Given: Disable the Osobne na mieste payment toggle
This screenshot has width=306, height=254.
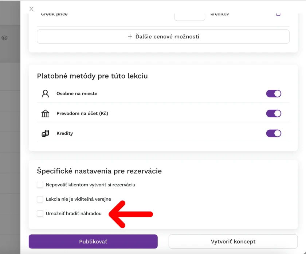Looking at the screenshot, I should click(x=274, y=94).
